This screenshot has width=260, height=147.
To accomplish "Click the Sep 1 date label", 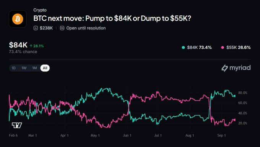I will coord(221,135).
